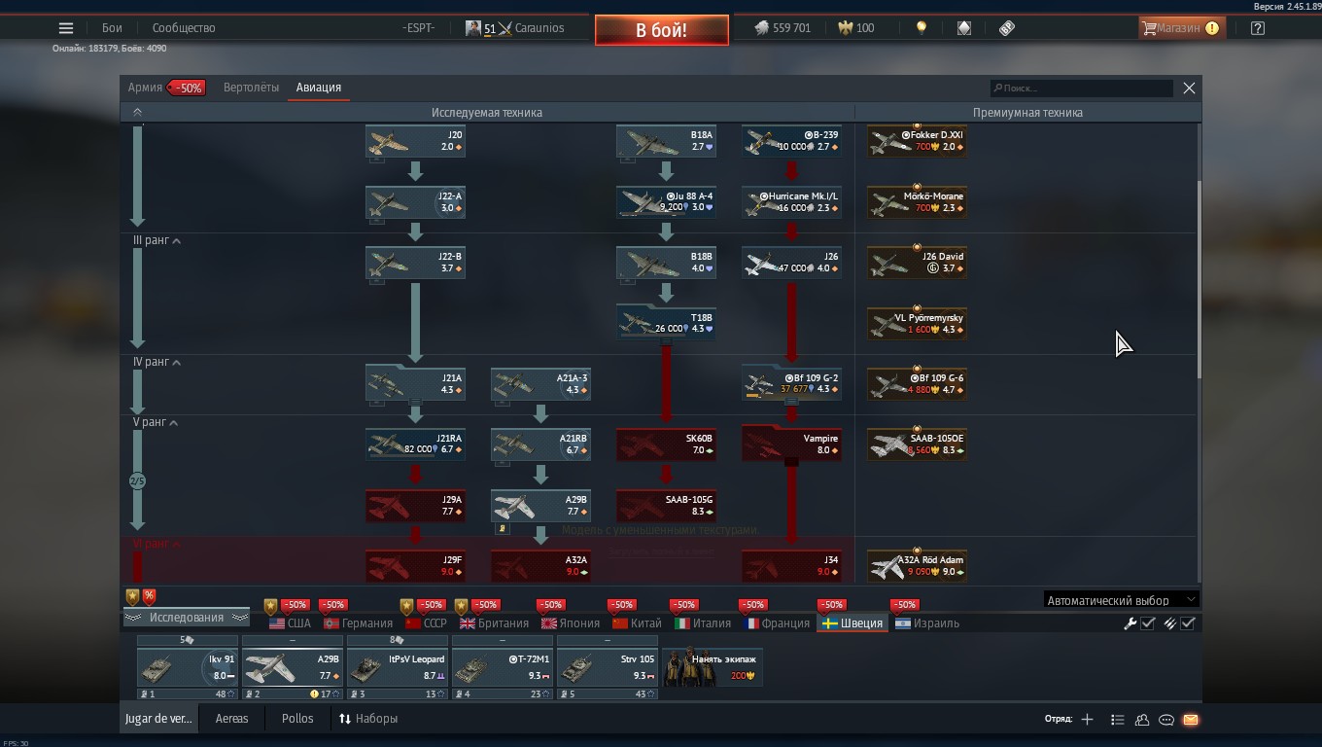Screen dimensions: 1322x747
Task: Click the help question mark icon
Action: click(1258, 28)
